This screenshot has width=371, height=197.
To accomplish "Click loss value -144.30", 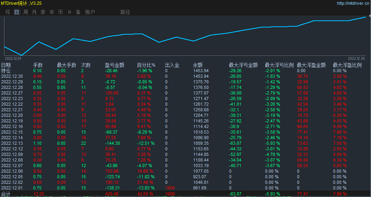I will pos(113,143).
